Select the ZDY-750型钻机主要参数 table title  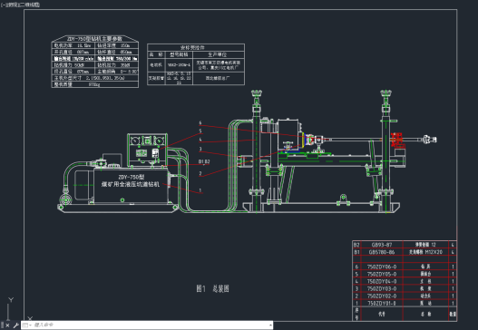click(94, 39)
